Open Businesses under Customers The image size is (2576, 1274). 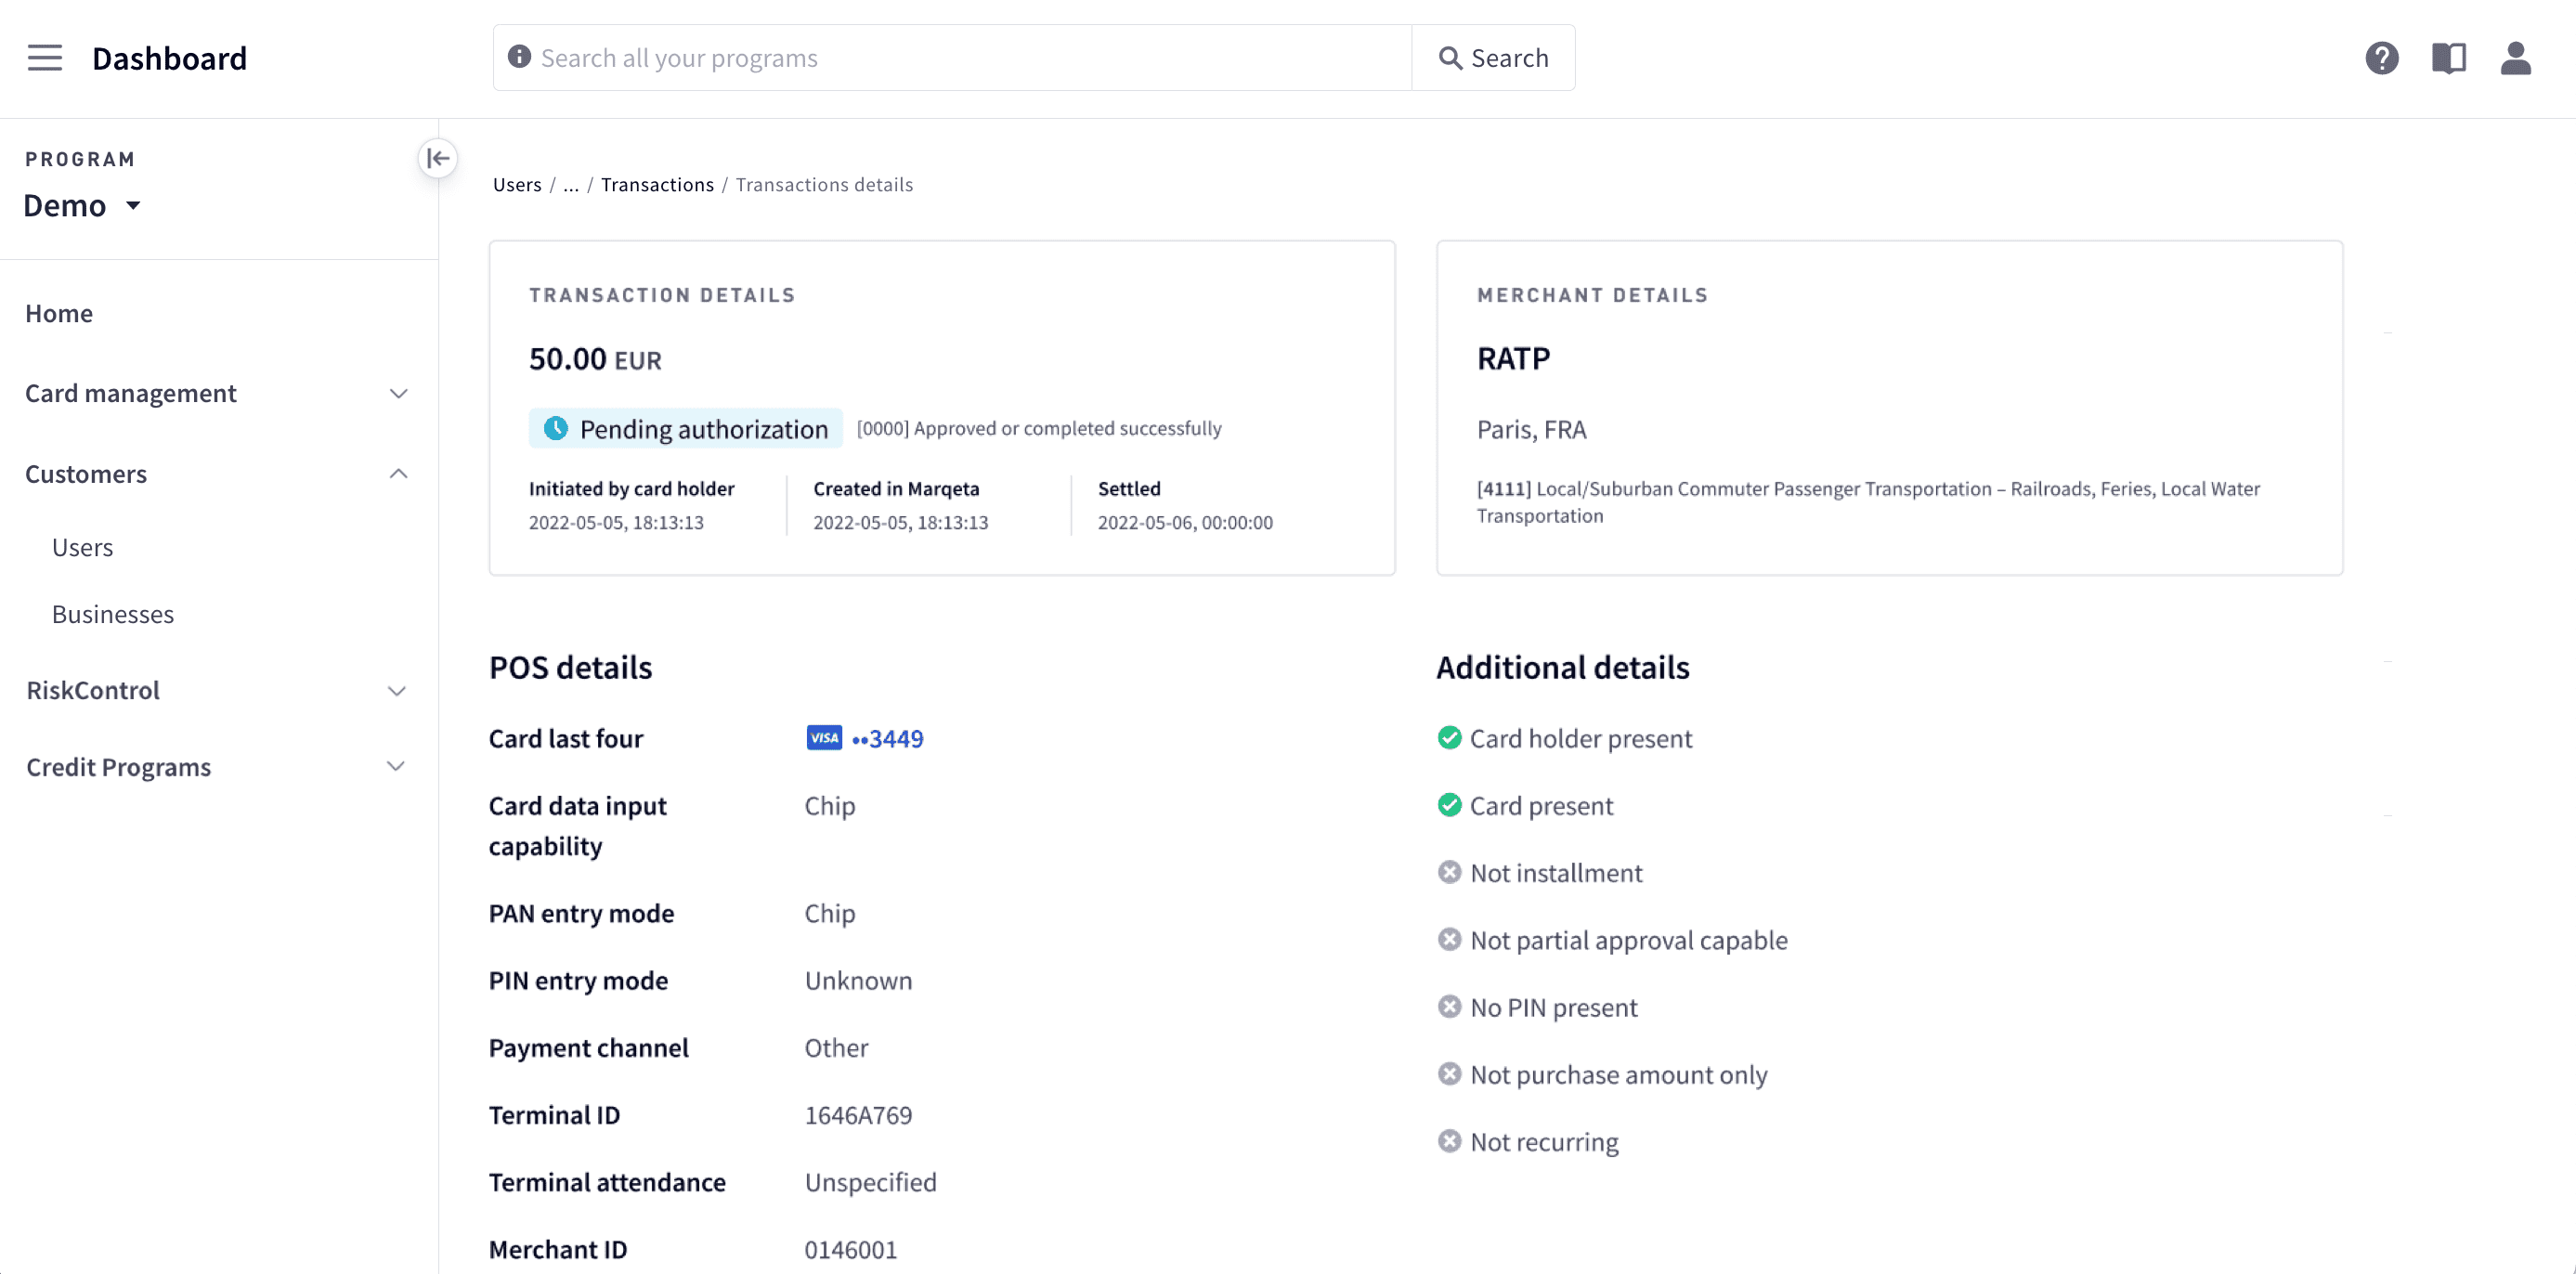(x=113, y=614)
